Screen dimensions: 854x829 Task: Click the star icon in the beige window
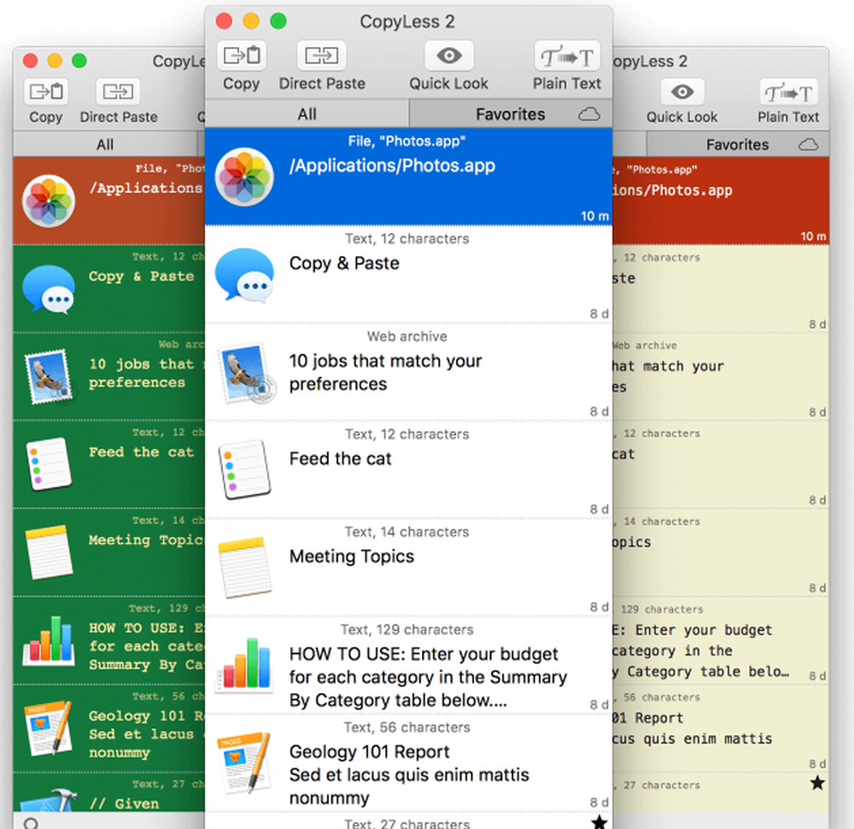[x=817, y=783]
